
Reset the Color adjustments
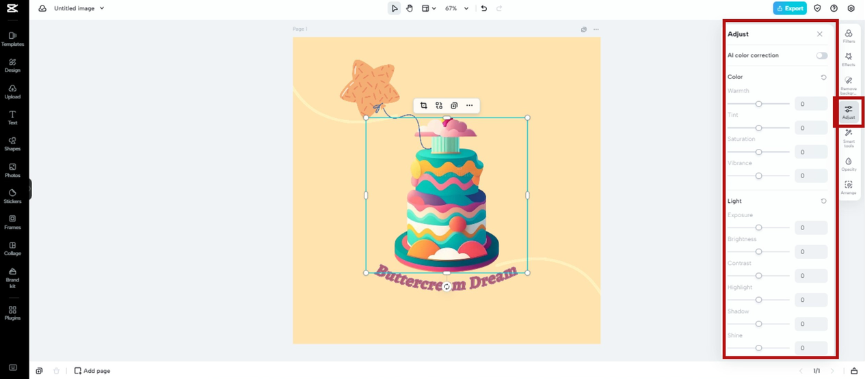coord(823,77)
